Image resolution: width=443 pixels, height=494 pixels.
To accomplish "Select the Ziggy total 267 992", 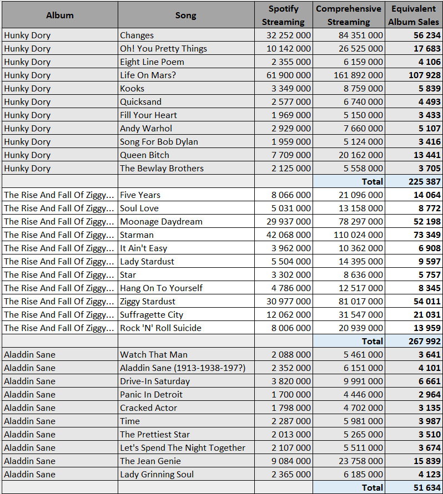I will tap(414, 341).
